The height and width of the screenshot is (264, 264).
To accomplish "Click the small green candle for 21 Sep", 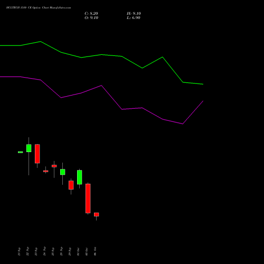I will tap(21, 152).
